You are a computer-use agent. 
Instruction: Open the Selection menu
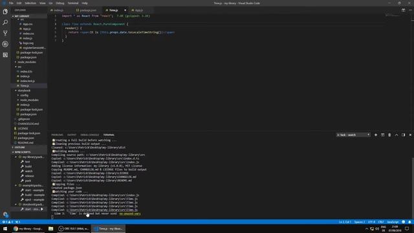point(30,3)
